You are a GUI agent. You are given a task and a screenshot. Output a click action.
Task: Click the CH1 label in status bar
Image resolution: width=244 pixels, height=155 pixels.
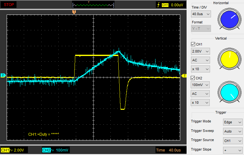click(x=5, y=150)
